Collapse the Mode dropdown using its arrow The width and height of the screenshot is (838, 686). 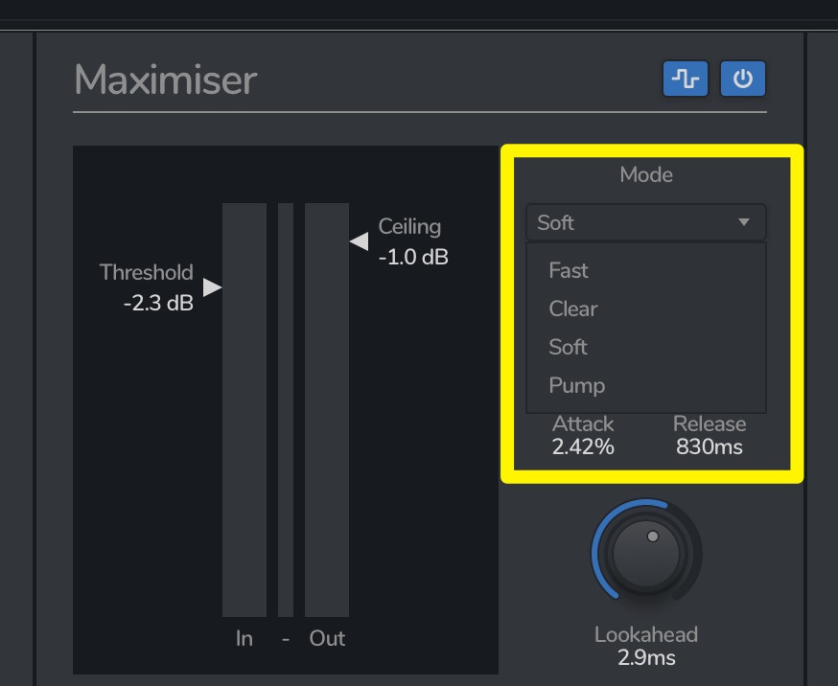743,222
